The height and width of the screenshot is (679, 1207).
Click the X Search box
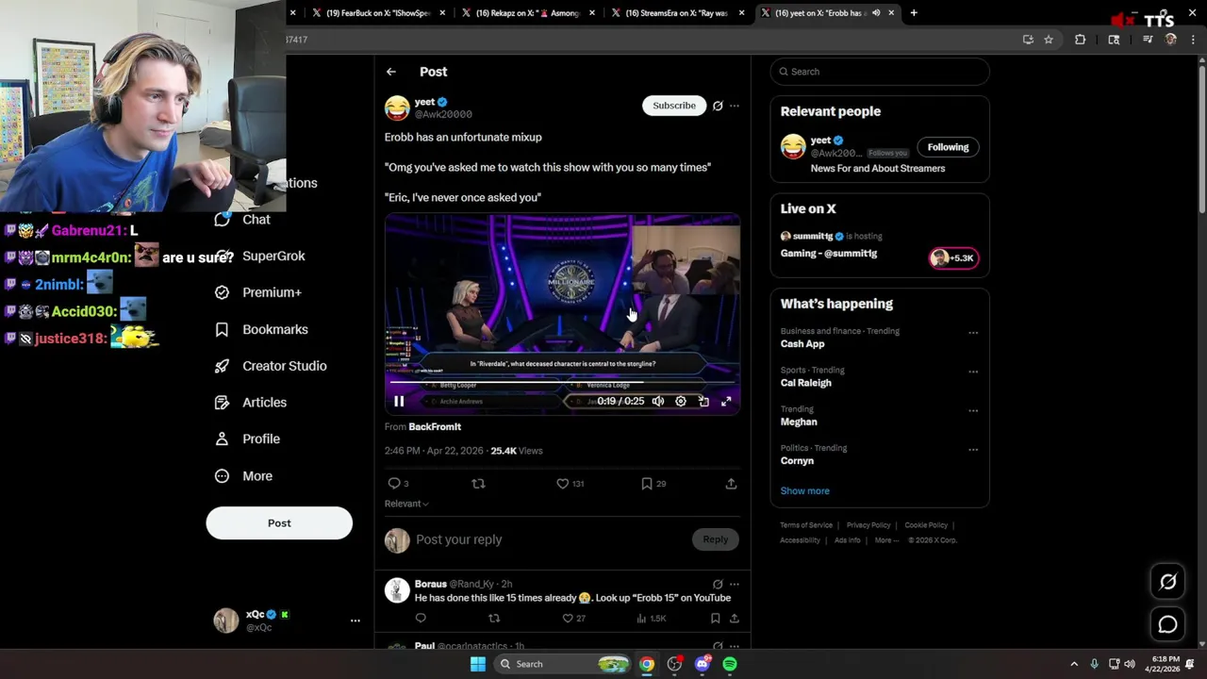point(880,72)
